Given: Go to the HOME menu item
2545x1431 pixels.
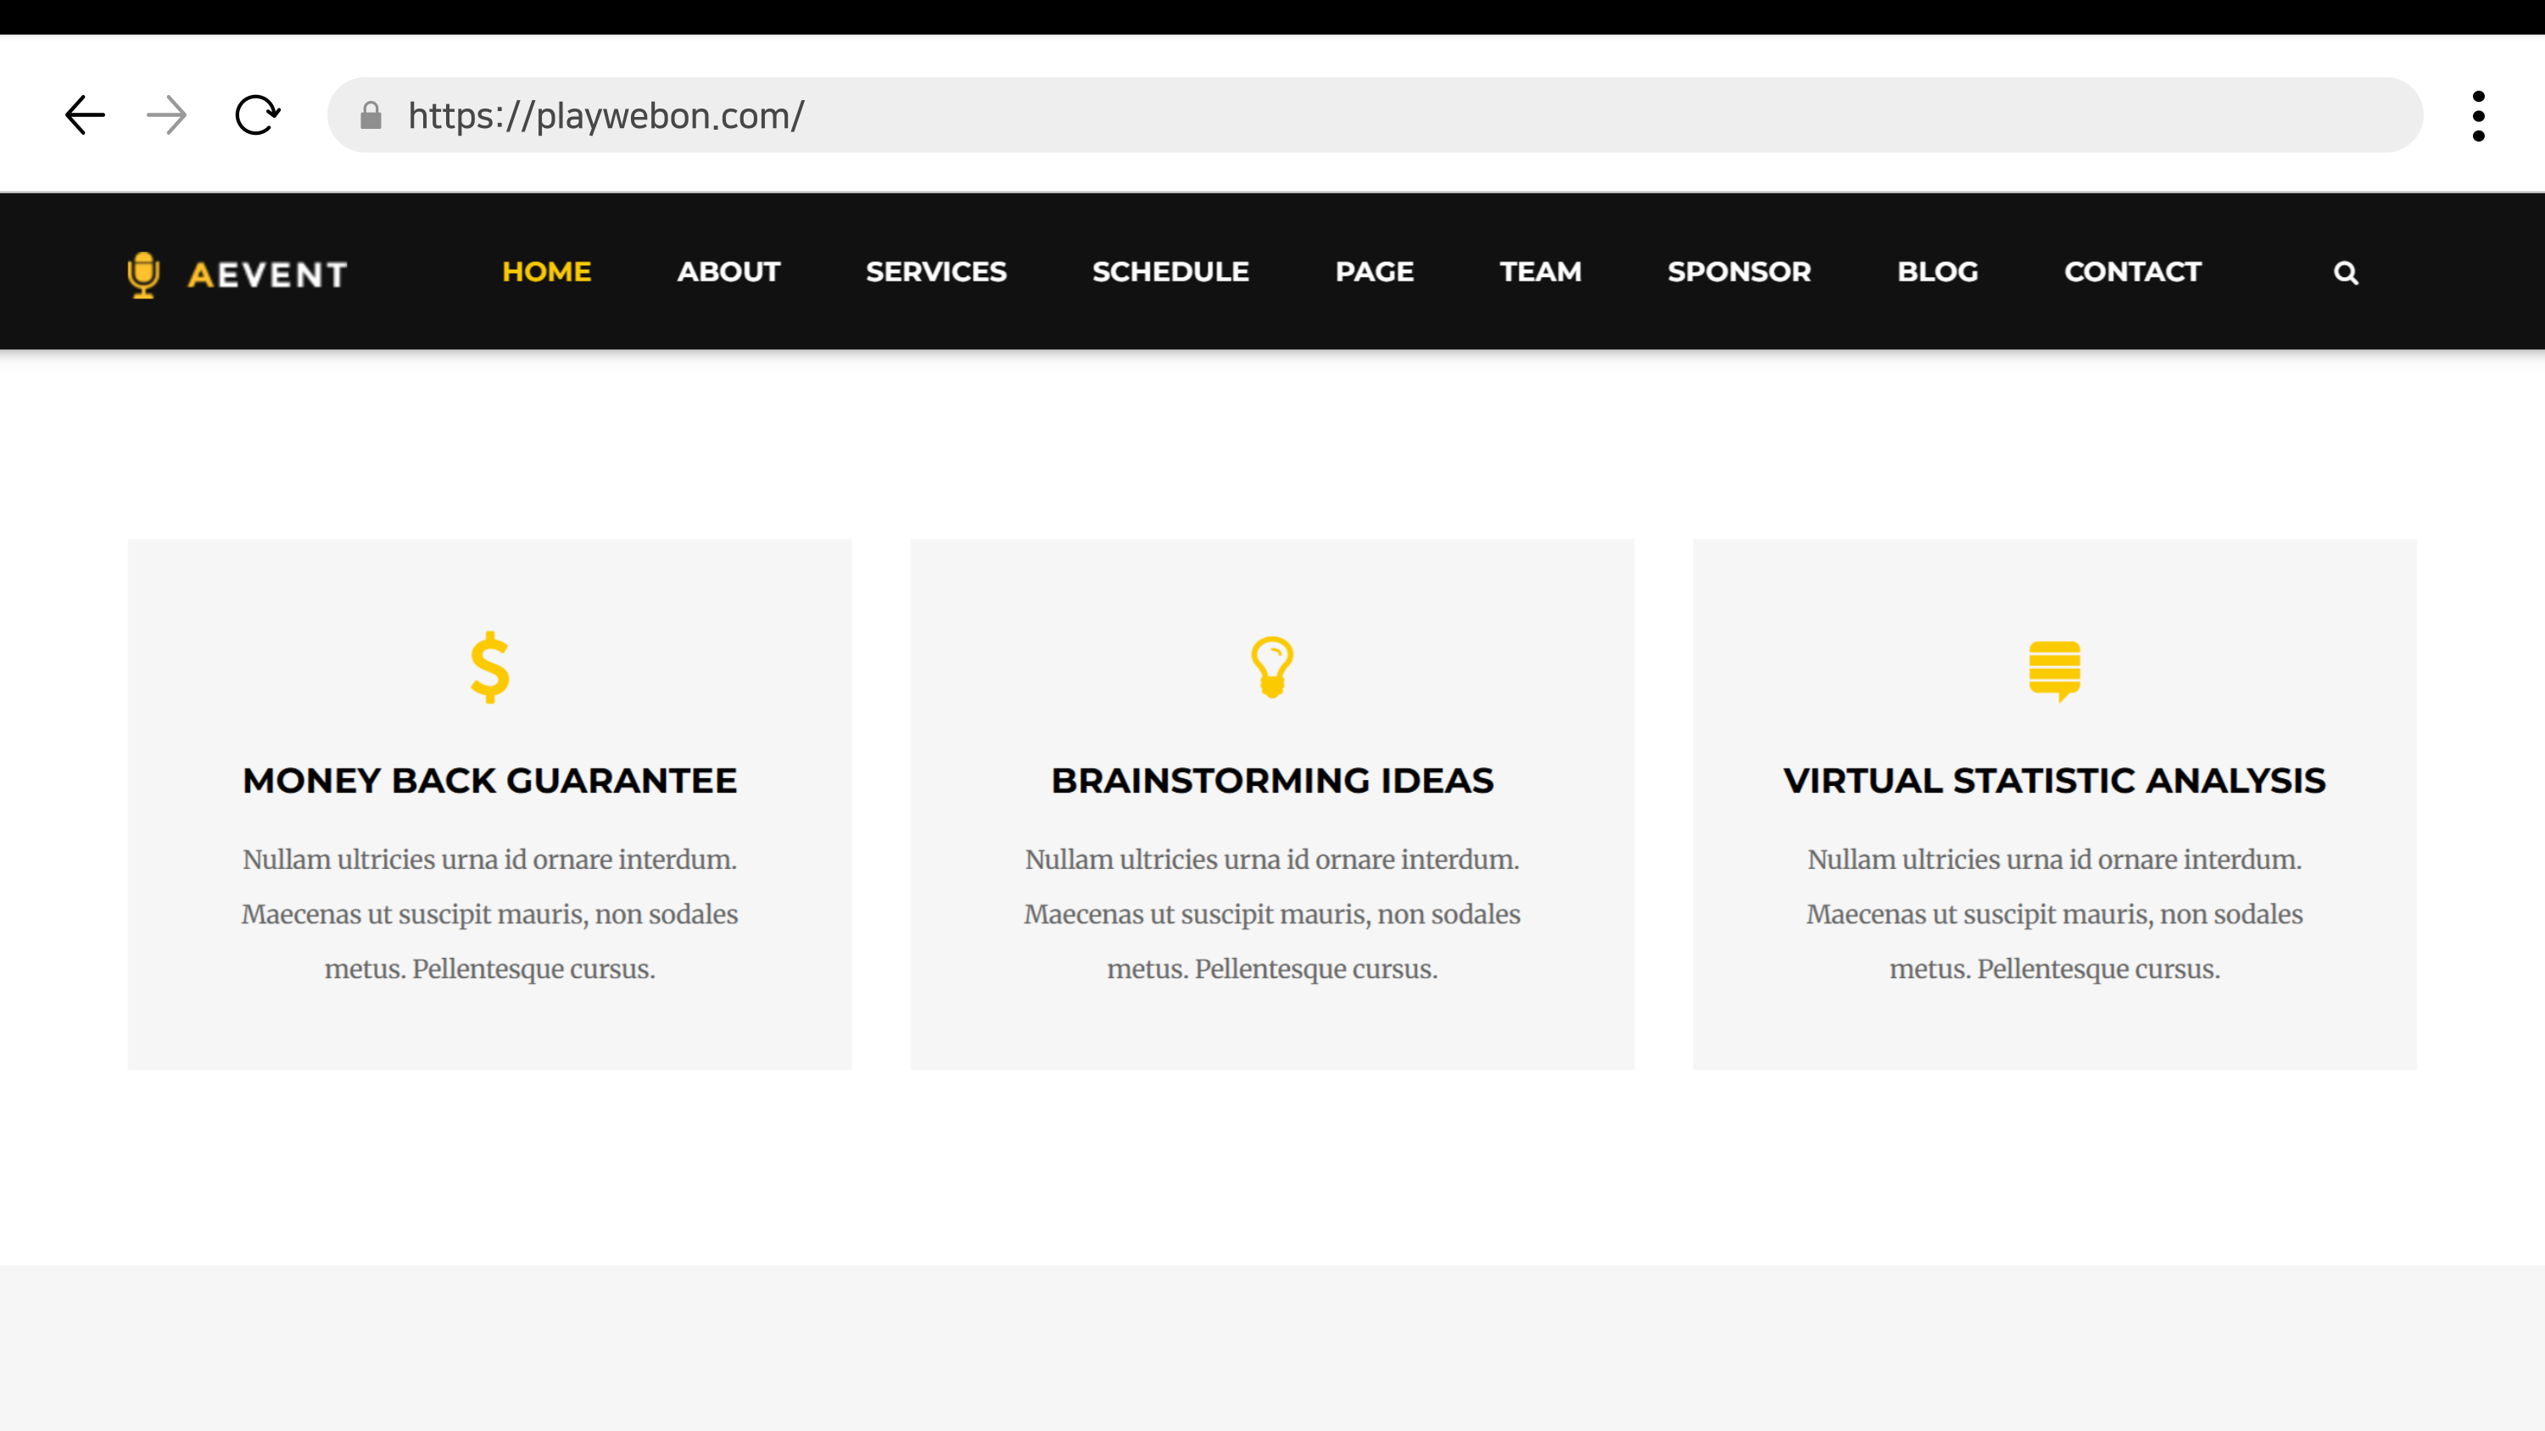Looking at the screenshot, I should click(x=546, y=271).
